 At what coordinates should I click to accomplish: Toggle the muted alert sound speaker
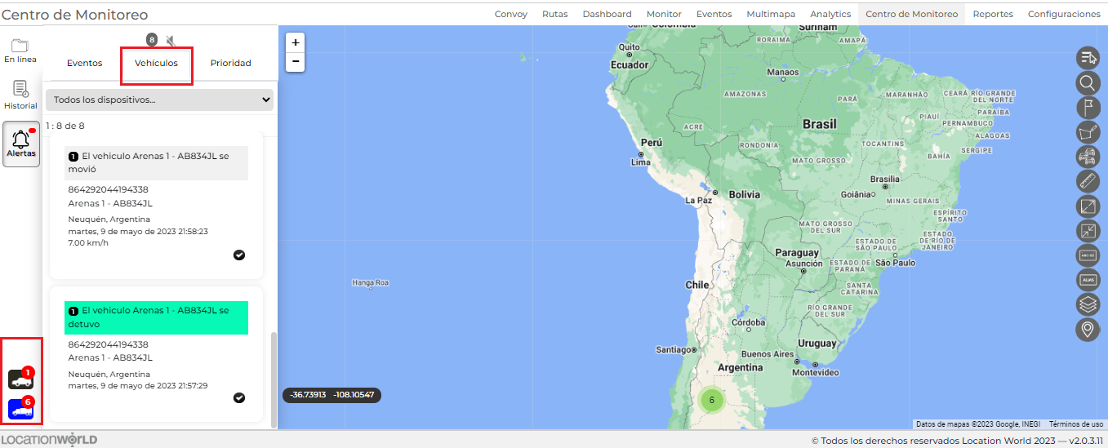coord(171,41)
